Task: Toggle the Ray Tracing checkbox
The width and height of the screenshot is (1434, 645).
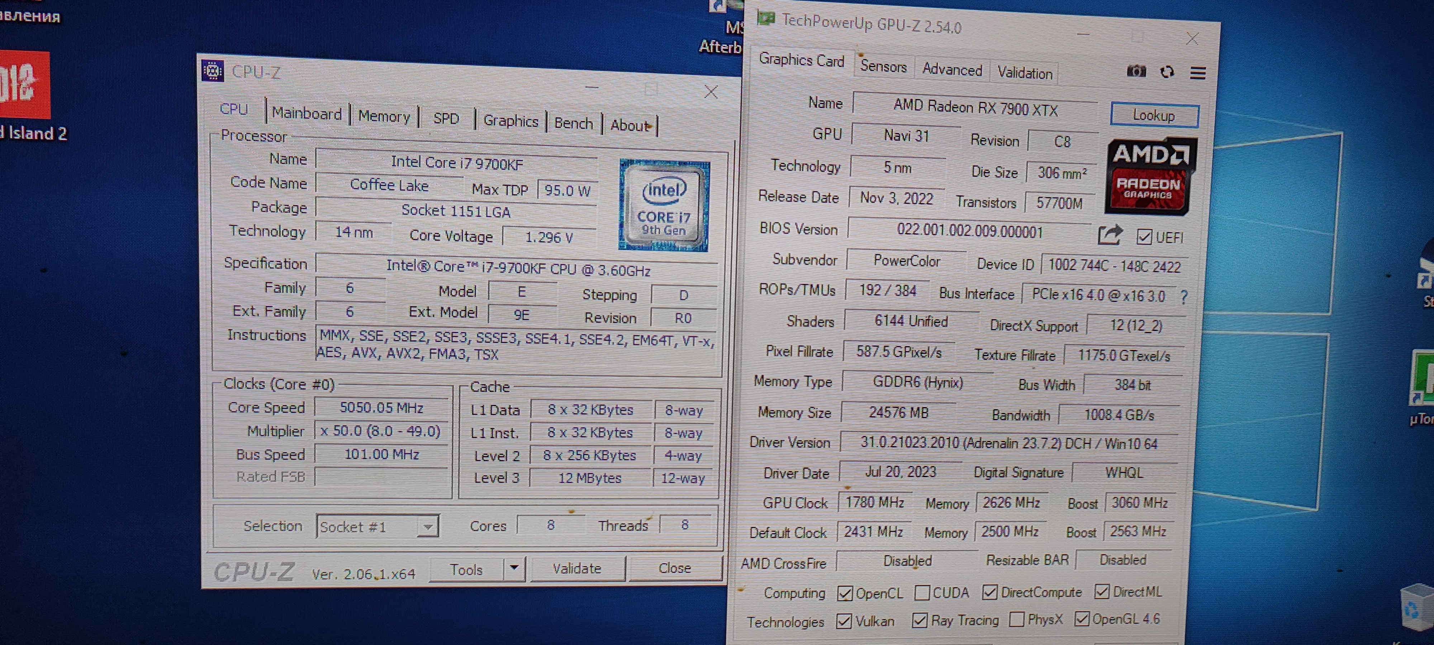Action: point(920,620)
